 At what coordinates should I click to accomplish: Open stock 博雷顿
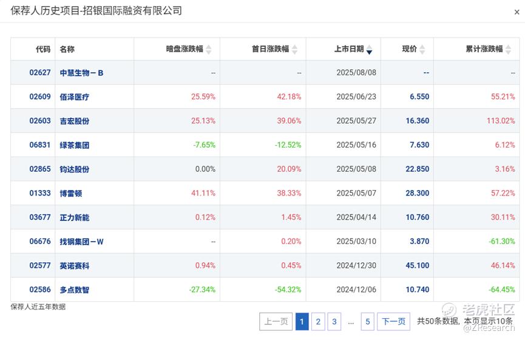tap(70, 193)
